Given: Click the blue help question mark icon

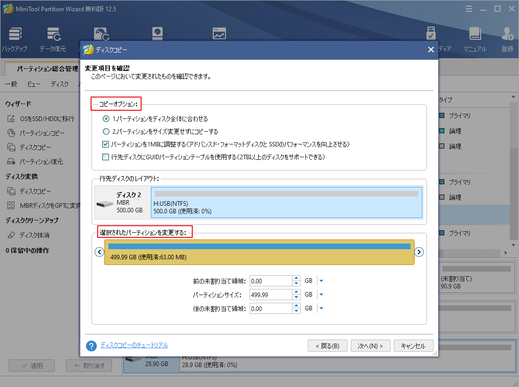Looking at the screenshot, I should (x=92, y=346).
